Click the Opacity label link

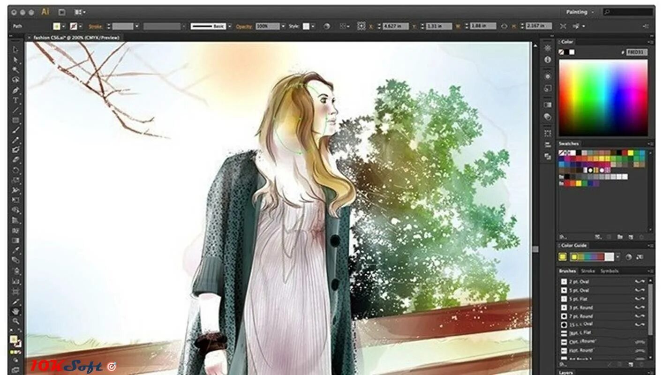click(x=244, y=26)
